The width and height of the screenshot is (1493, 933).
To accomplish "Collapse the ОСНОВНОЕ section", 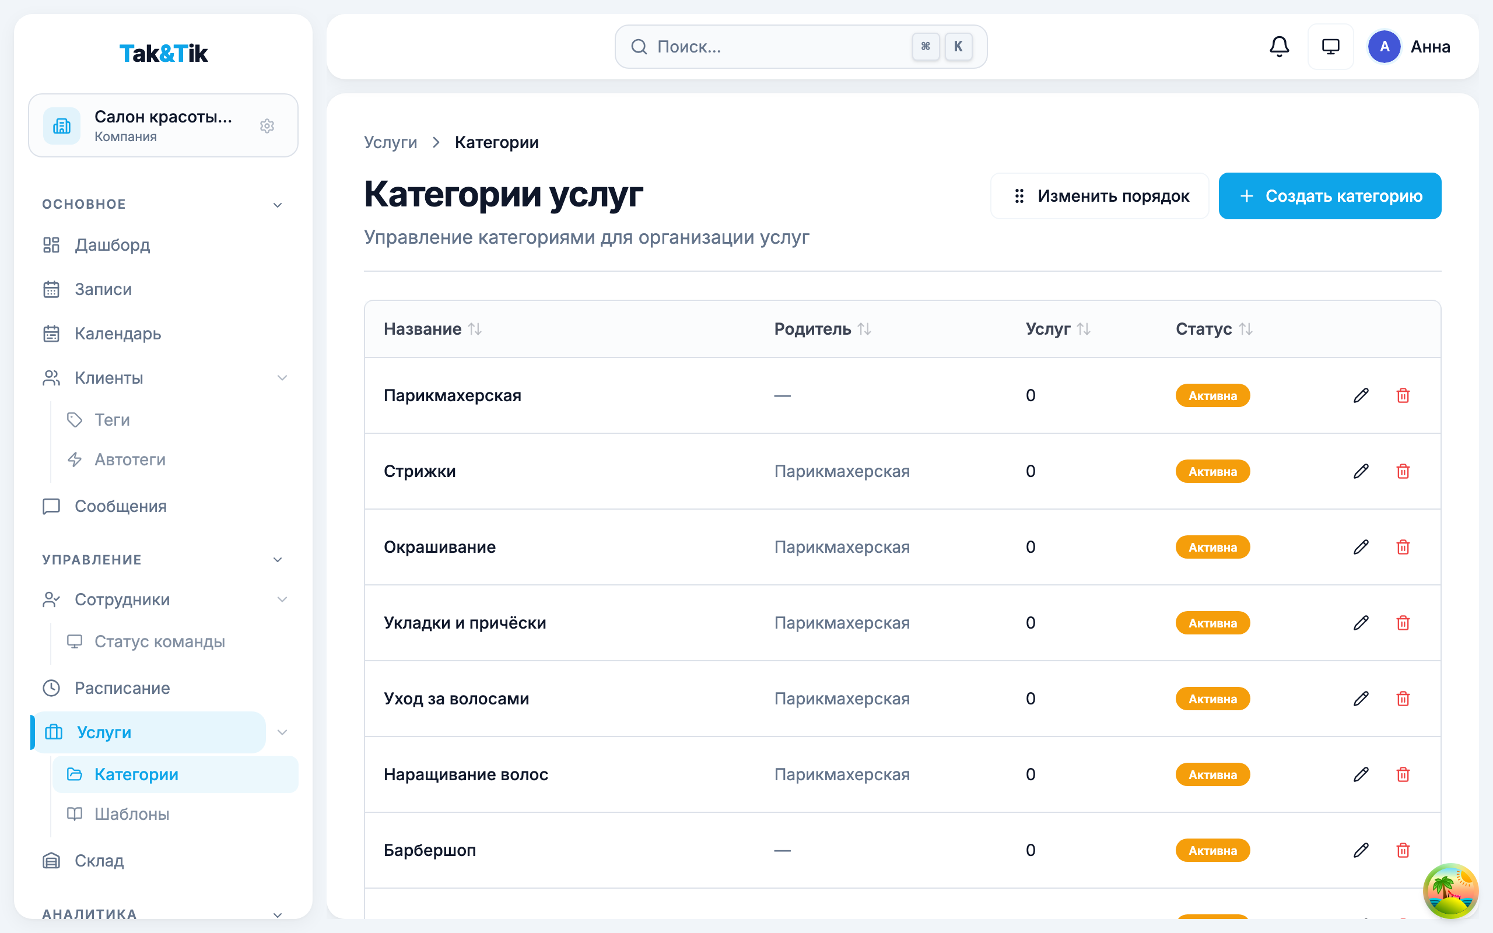I will pyautogui.click(x=278, y=204).
